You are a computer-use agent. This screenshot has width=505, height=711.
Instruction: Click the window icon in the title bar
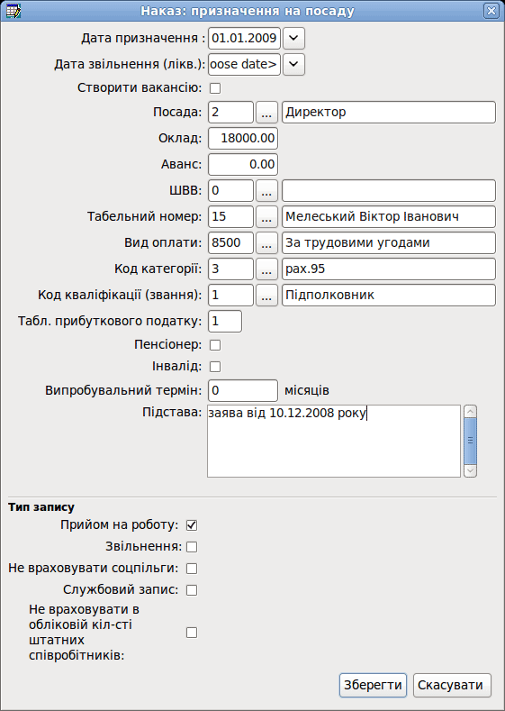point(14,11)
